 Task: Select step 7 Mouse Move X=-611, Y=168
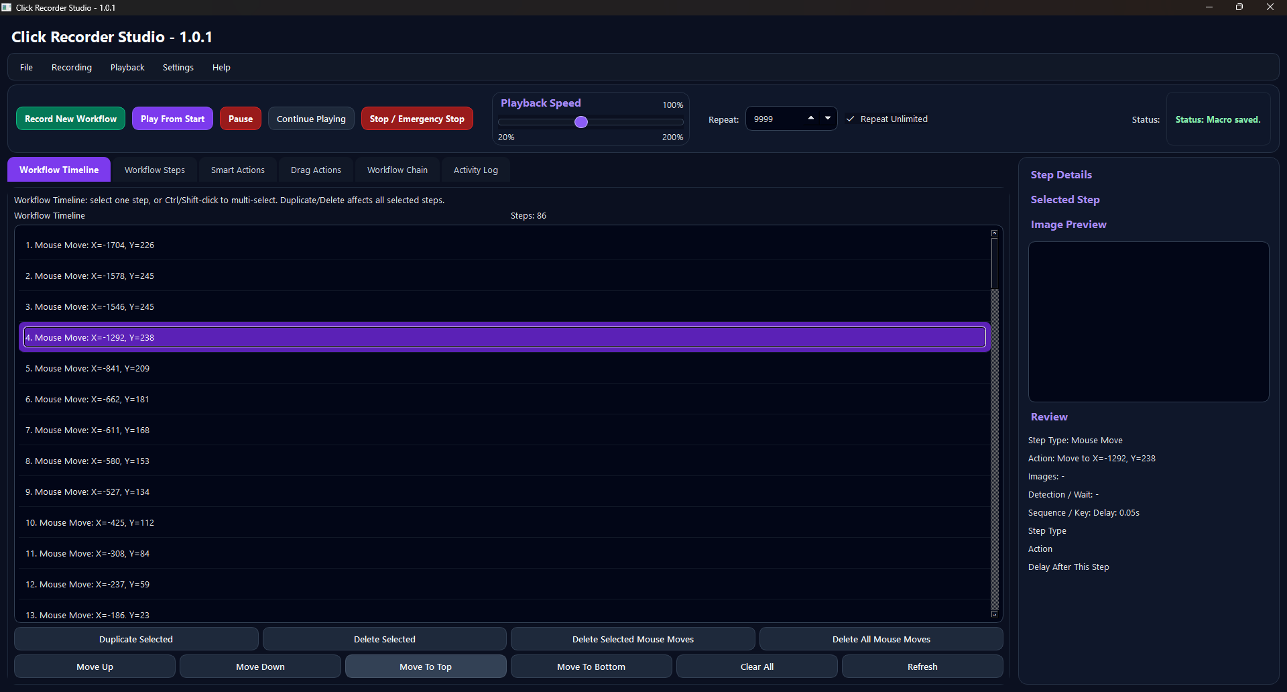[504, 430]
